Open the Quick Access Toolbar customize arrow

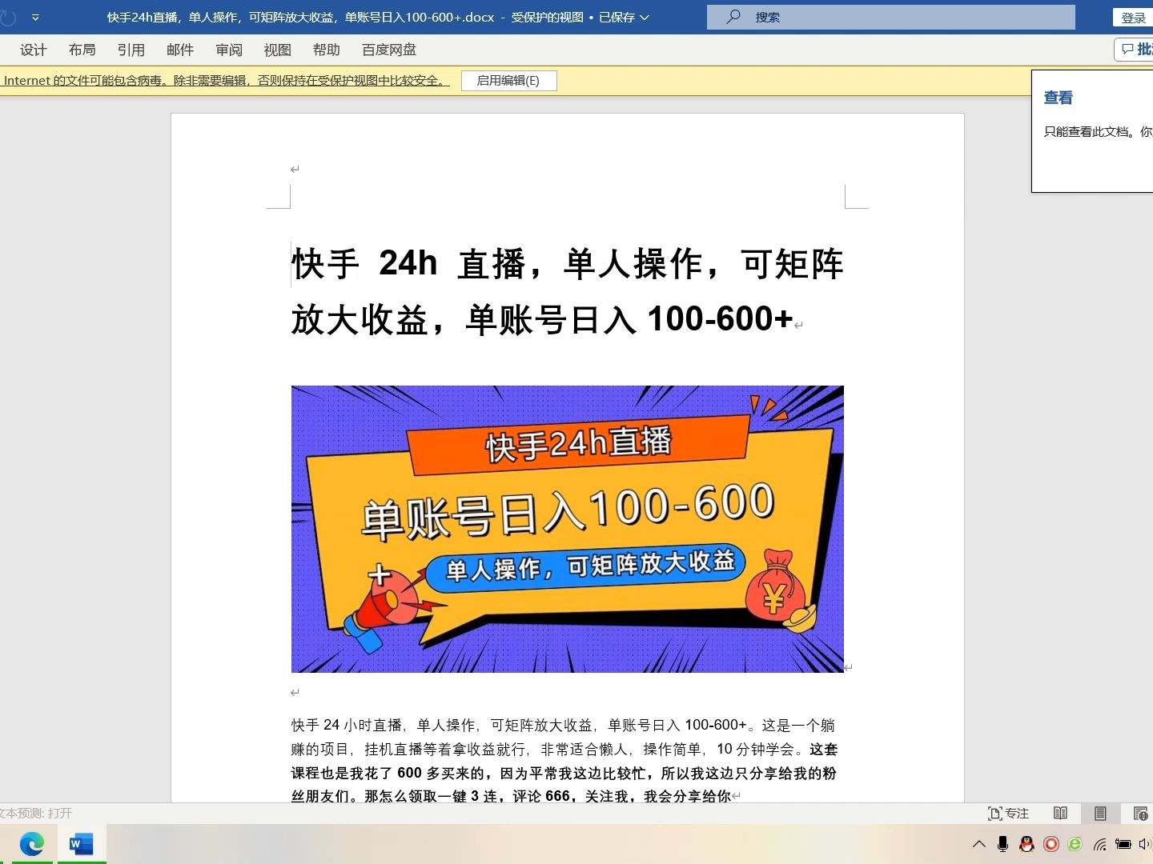[x=35, y=17]
